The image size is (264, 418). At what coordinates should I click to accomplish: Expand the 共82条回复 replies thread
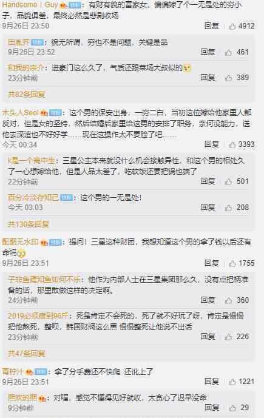(x=27, y=95)
